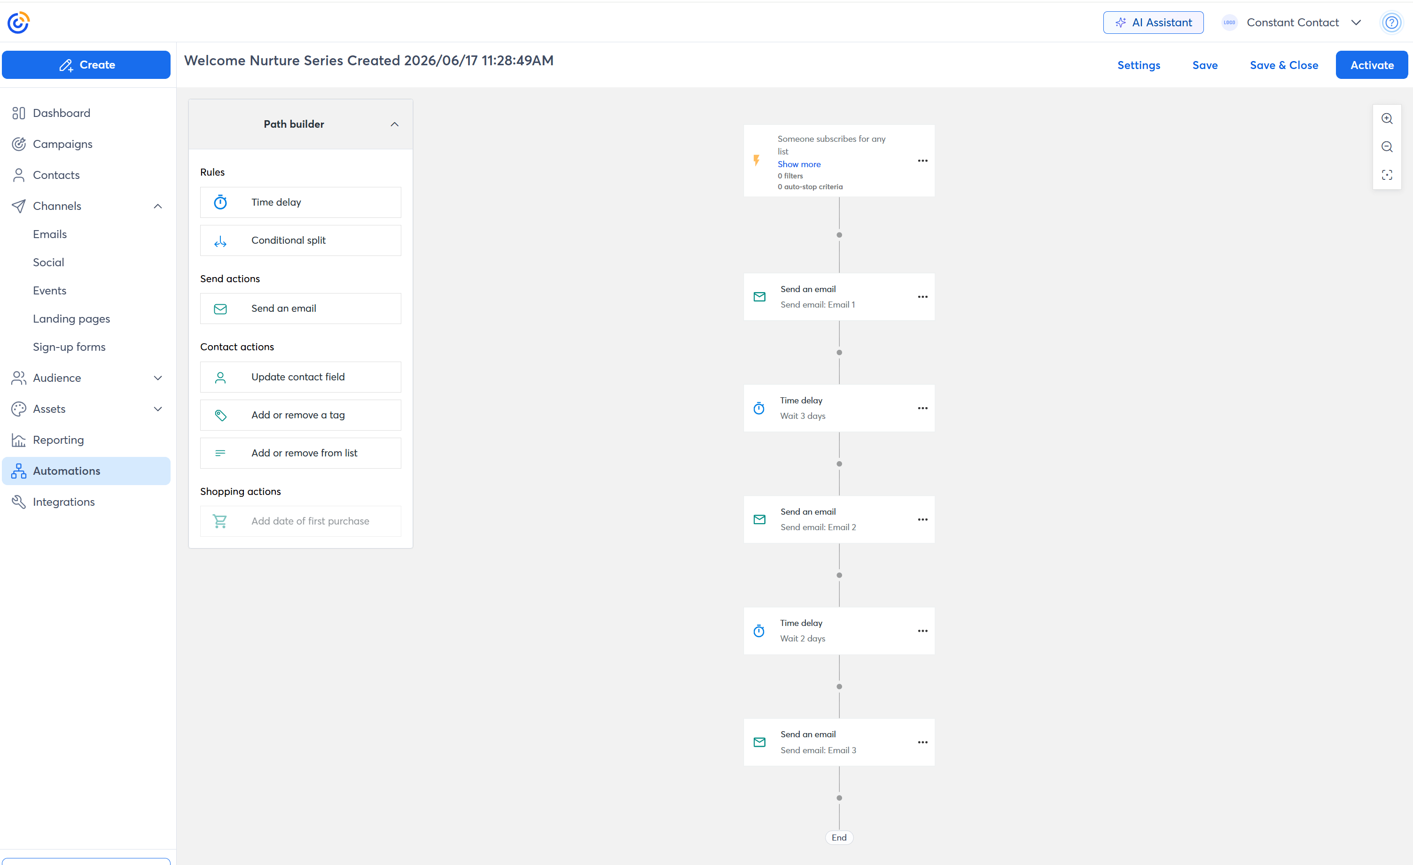1413x865 pixels.
Task: Open automation Settings
Action: (x=1138, y=65)
